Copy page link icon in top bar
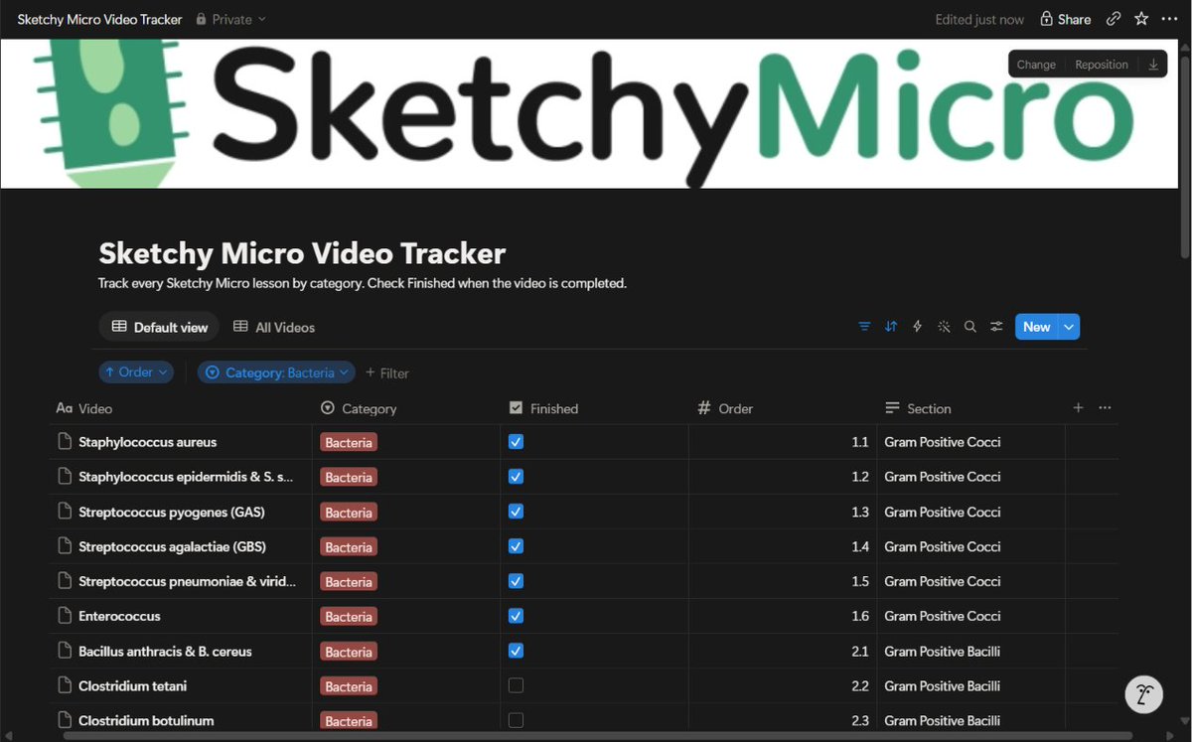Viewport: 1192px width, 742px height. [1114, 19]
